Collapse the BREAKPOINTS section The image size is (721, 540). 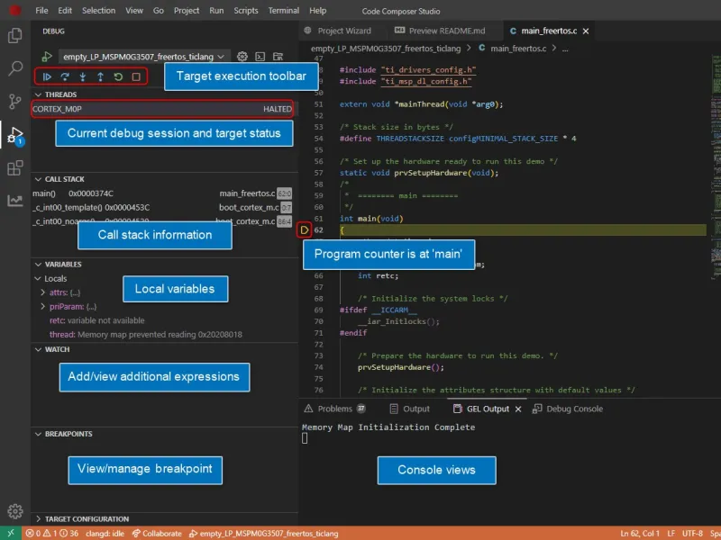(38, 434)
